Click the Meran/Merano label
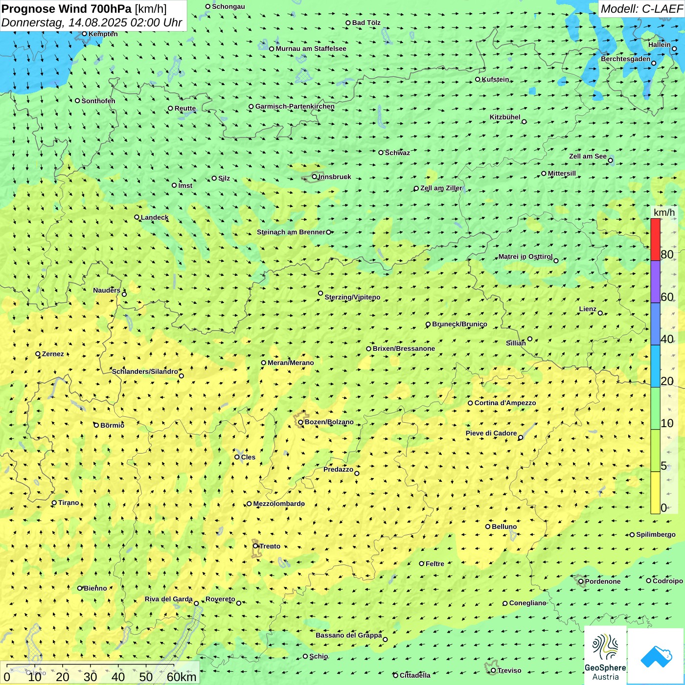 pos(291,363)
